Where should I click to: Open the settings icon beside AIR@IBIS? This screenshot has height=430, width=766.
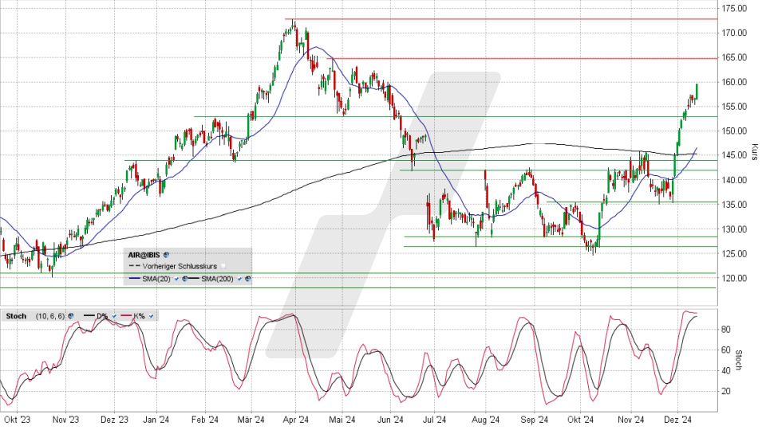(x=166, y=255)
